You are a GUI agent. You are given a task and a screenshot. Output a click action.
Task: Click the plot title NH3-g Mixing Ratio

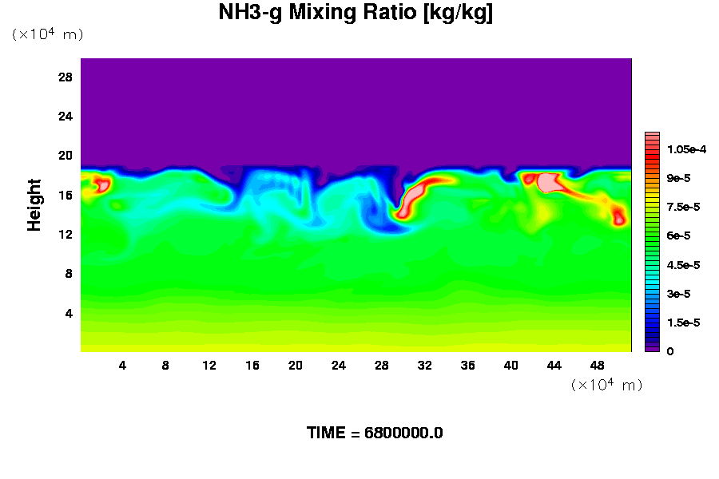356,14
